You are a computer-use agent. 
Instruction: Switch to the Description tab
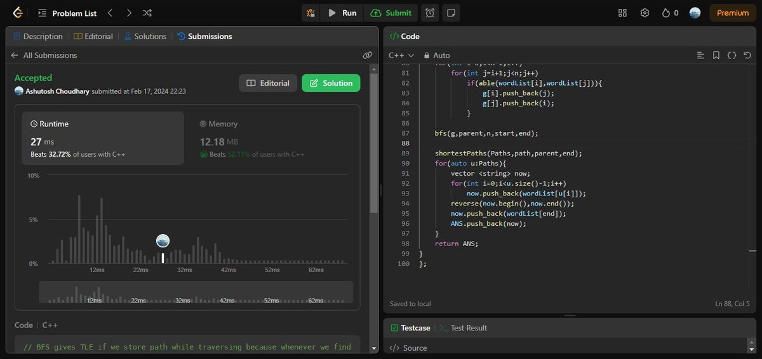pos(37,36)
